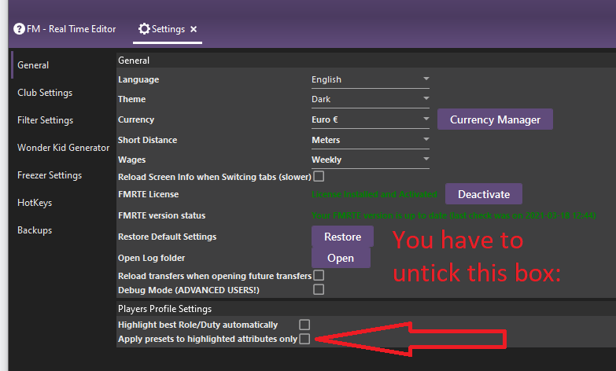Image resolution: width=616 pixels, height=371 pixels.
Task: Open Filter Settings section
Action: pyautogui.click(x=45, y=120)
